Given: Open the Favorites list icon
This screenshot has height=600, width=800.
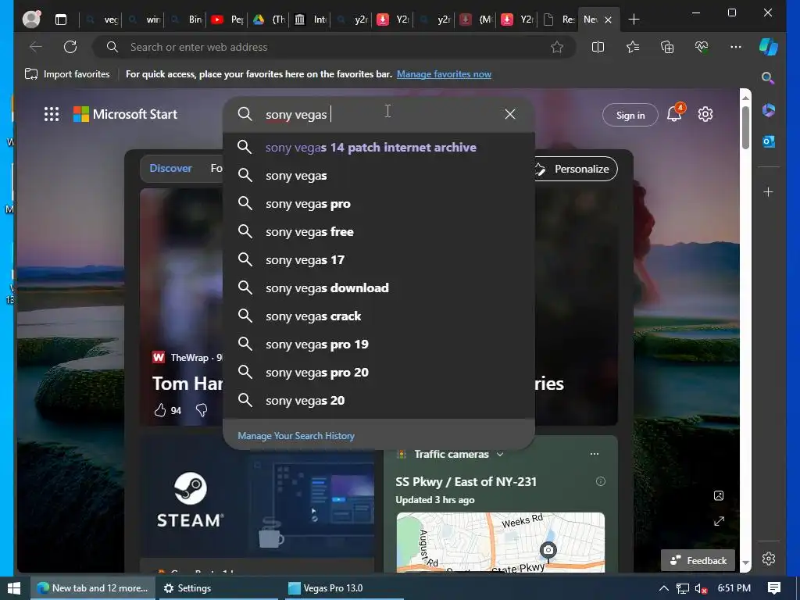Looking at the screenshot, I should 633,47.
